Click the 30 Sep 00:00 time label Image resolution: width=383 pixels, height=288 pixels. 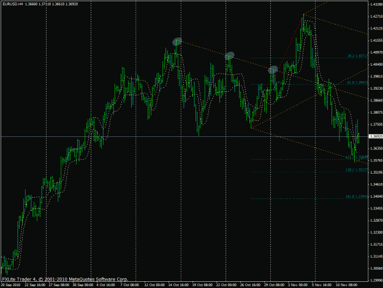coord(83,285)
